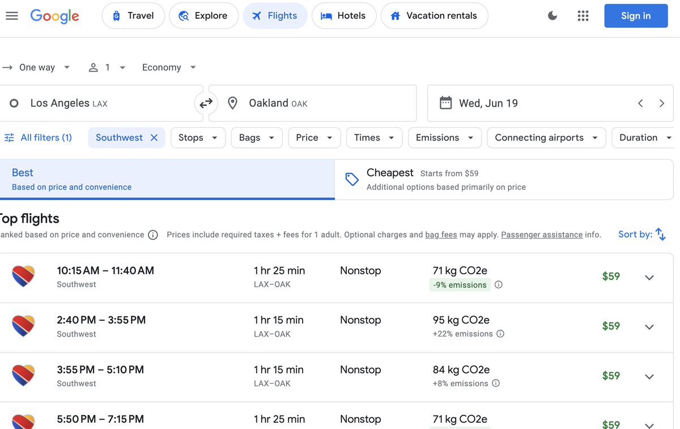680x429 pixels.
Task: Select the 3:55 PM – 5:10 PM flight
Action: click(337, 377)
